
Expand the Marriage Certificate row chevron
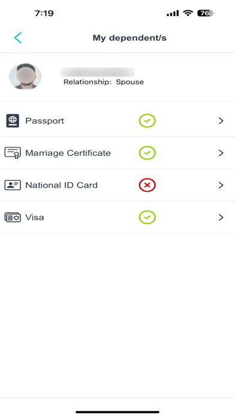click(221, 153)
